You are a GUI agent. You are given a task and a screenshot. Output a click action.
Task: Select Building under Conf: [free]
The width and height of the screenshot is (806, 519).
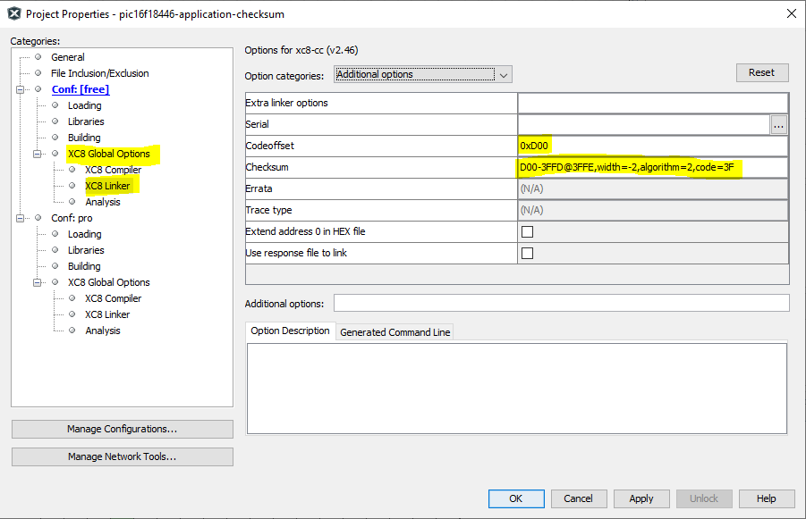point(84,138)
